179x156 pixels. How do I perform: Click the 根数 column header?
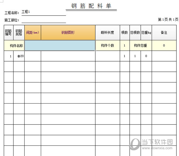pos(125,33)
